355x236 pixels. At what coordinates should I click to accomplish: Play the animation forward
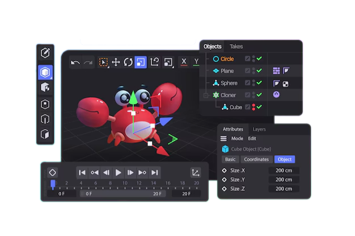(118, 173)
